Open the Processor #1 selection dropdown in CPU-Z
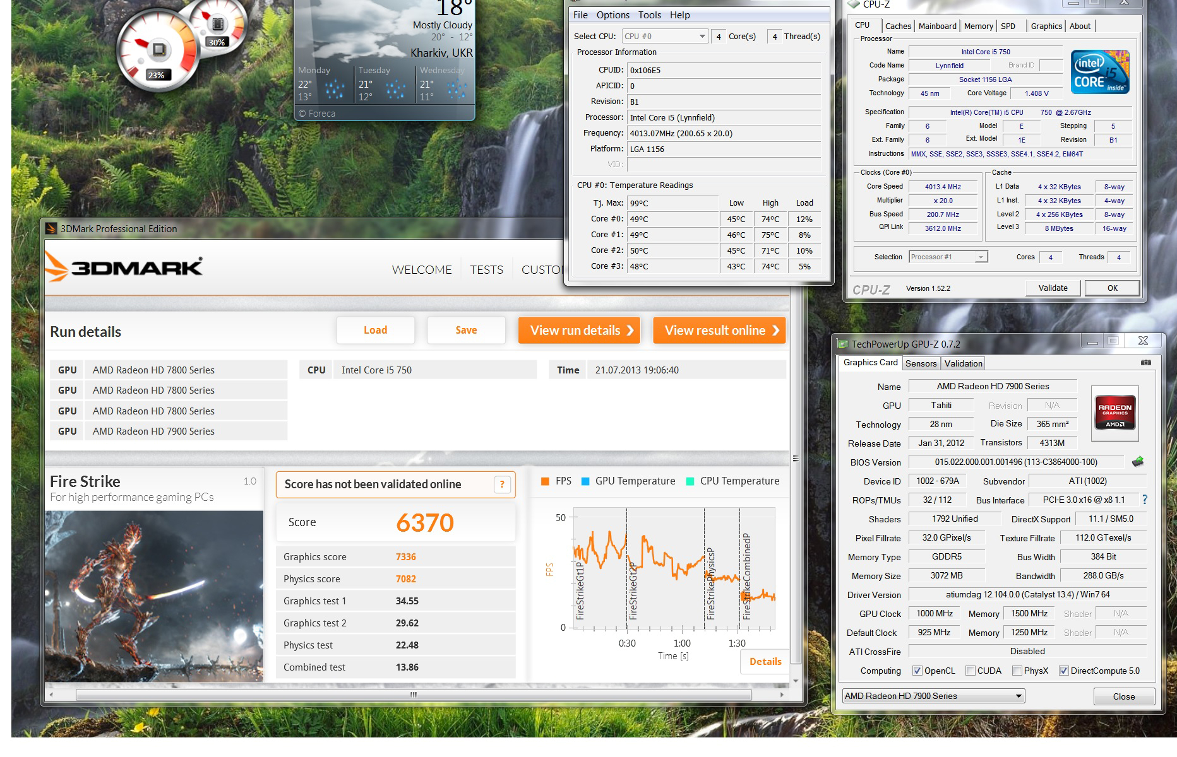The image size is (1177, 757). pyautogui.click(x=948, y=257)
